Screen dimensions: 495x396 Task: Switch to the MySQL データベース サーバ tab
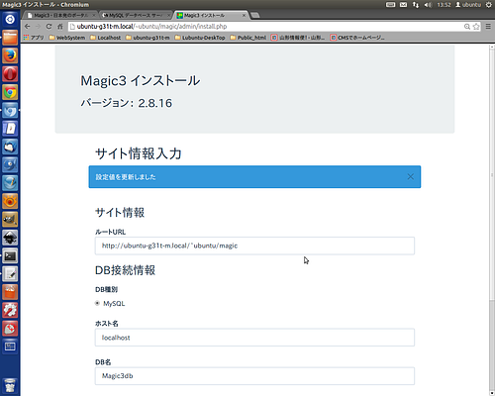tap(136, 15)
